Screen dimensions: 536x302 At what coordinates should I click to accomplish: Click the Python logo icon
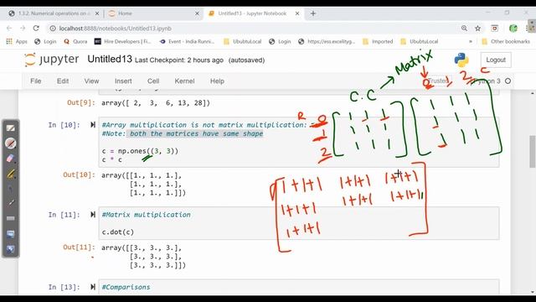[461, 60]
